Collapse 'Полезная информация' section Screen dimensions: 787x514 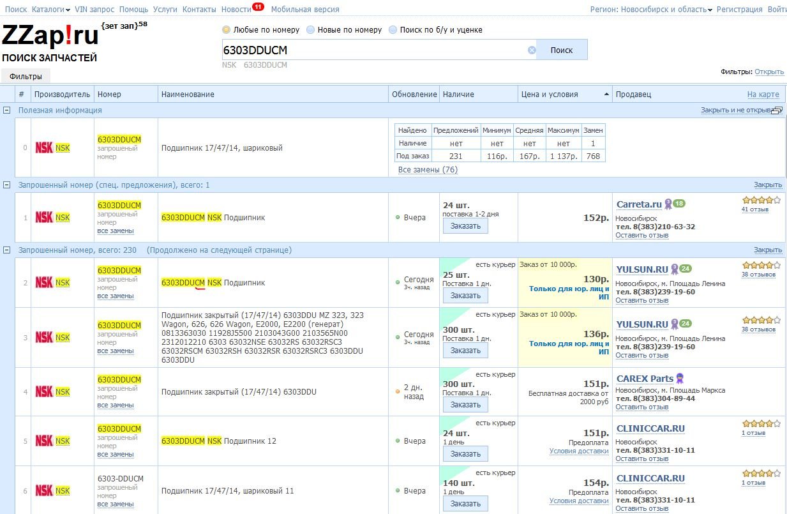tap(7, 110)
